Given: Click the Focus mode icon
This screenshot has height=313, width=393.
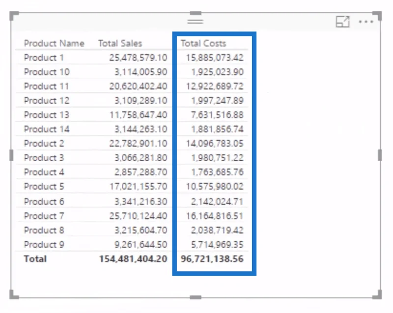Looking at the screenshot, I should tap(342, 22).
